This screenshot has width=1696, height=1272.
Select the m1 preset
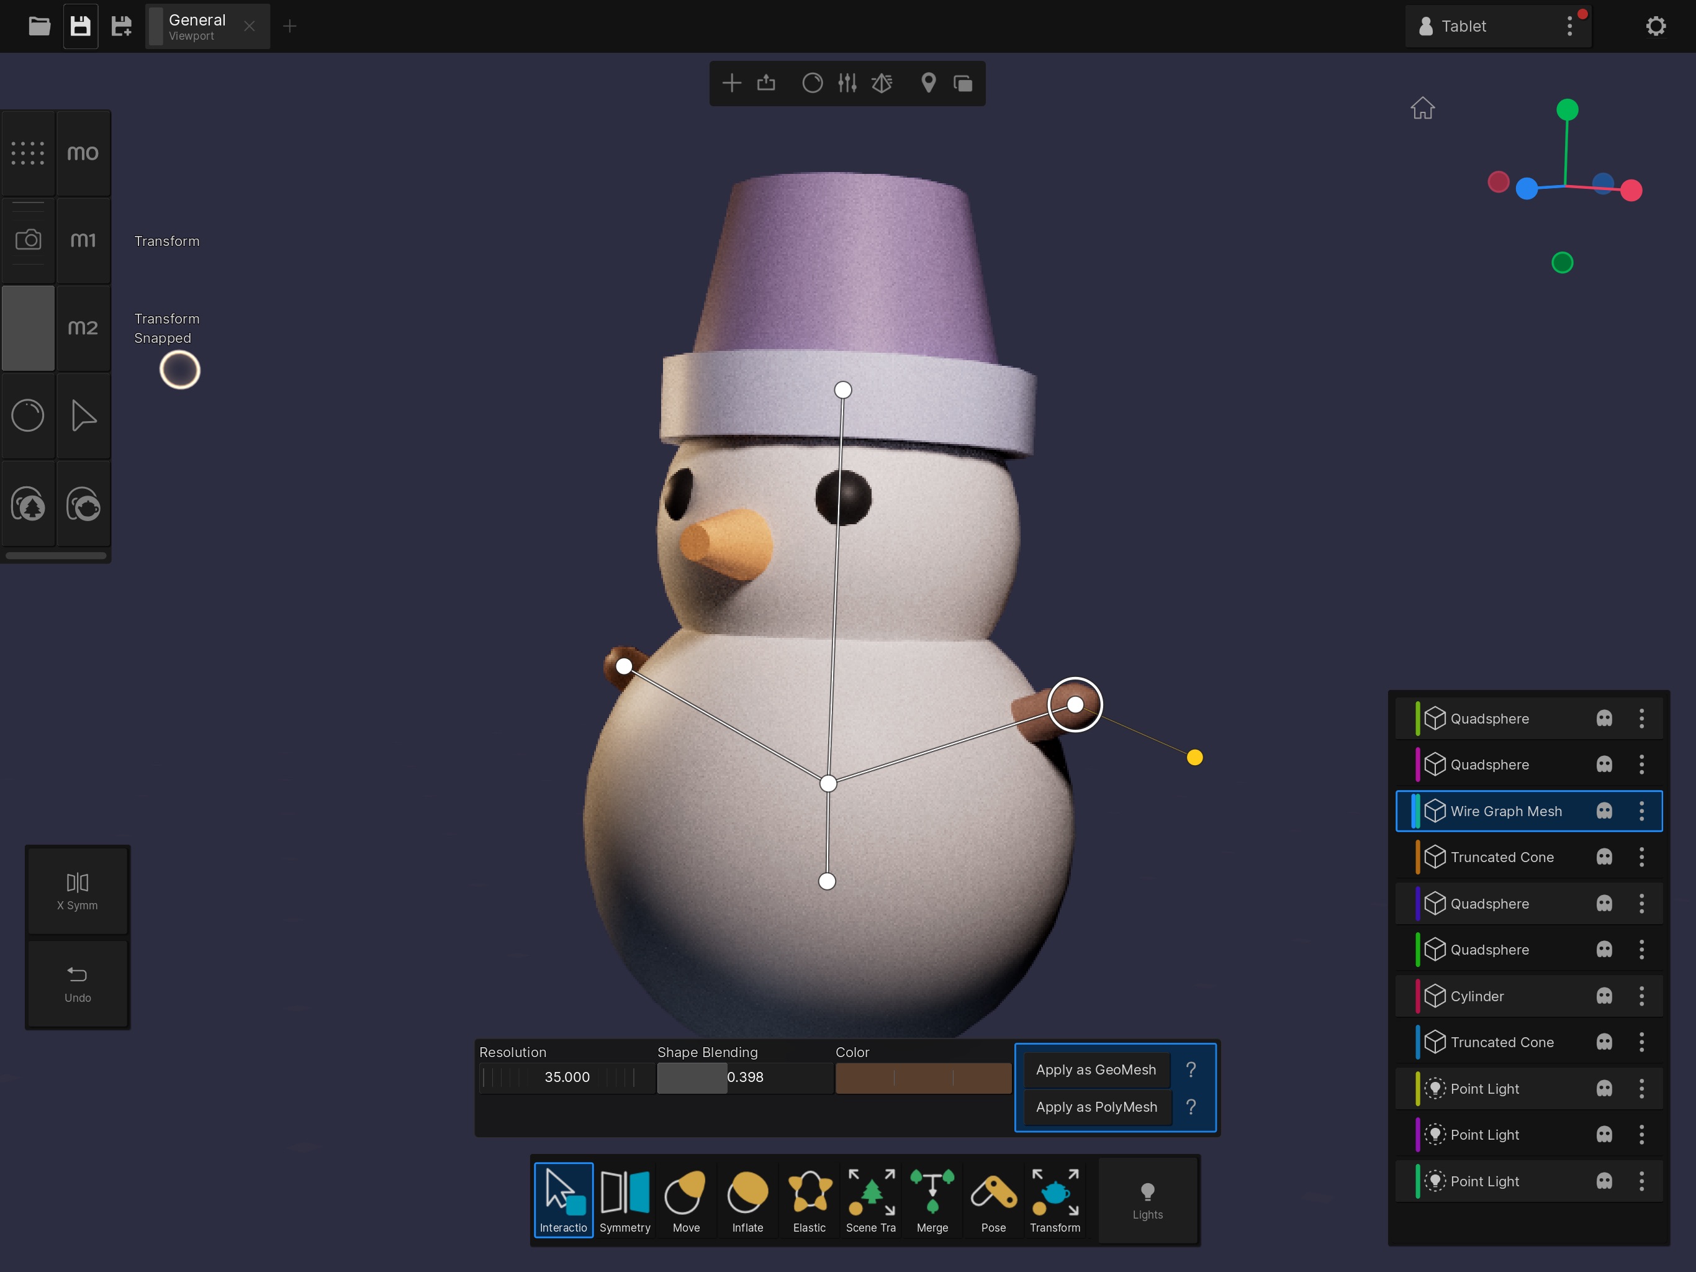coord(84,240)
